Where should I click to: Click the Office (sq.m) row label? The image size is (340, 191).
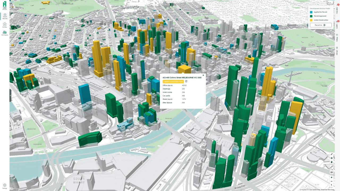[x=168, y=85]
